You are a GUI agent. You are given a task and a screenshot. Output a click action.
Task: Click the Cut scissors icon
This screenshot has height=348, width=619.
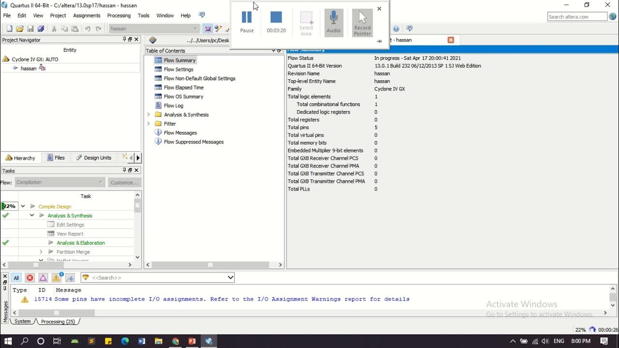54,29
